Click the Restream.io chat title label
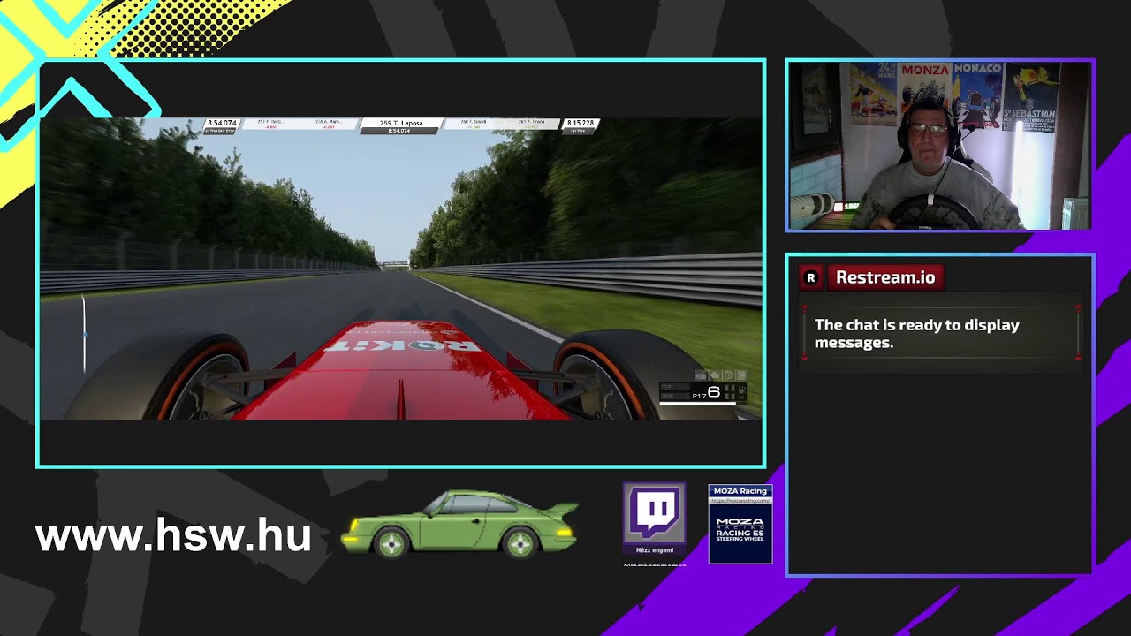The height and width of the screenshot is (636, 1131). coord(885,277)
